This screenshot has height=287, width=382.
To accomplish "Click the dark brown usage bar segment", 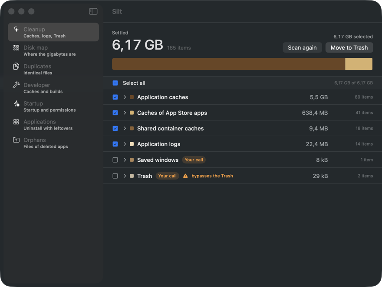I will point(228,64).
